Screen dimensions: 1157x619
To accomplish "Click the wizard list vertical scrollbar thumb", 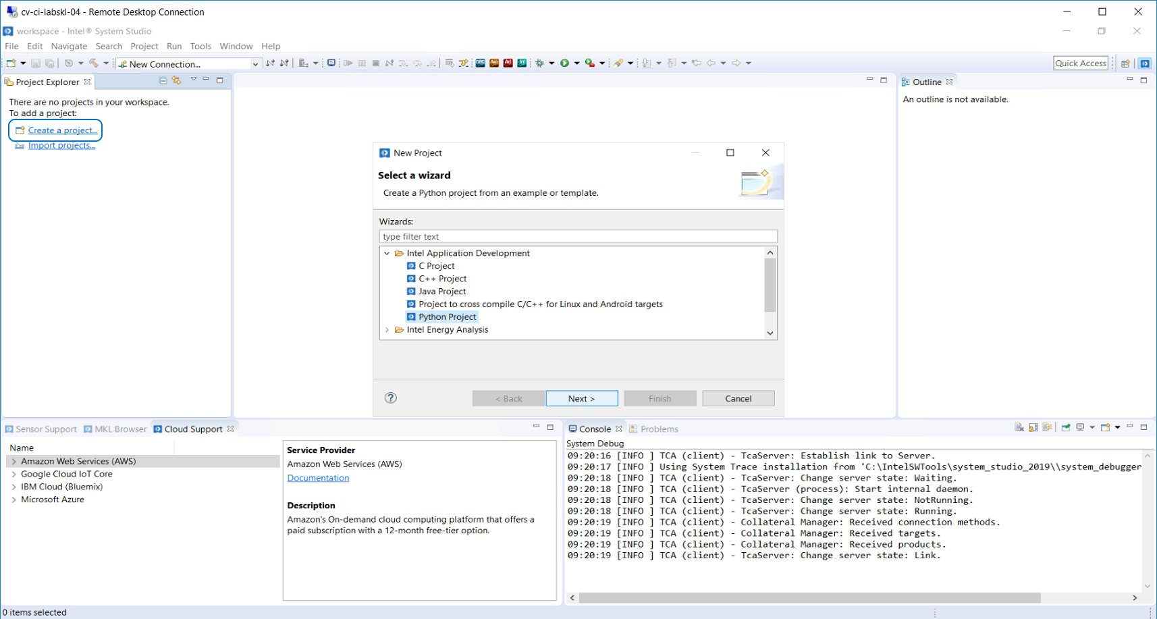I will click(770, 286).
